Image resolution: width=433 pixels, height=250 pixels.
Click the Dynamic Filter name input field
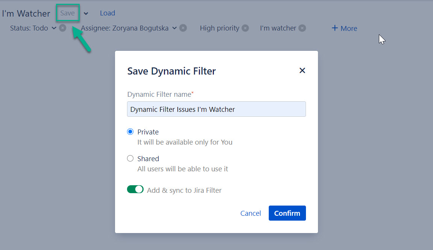(216, 109)
